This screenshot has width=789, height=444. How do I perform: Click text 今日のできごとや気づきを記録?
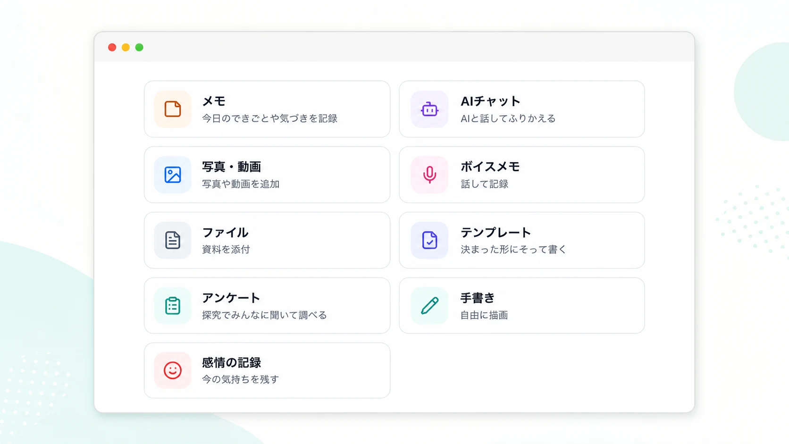[269, 118]
